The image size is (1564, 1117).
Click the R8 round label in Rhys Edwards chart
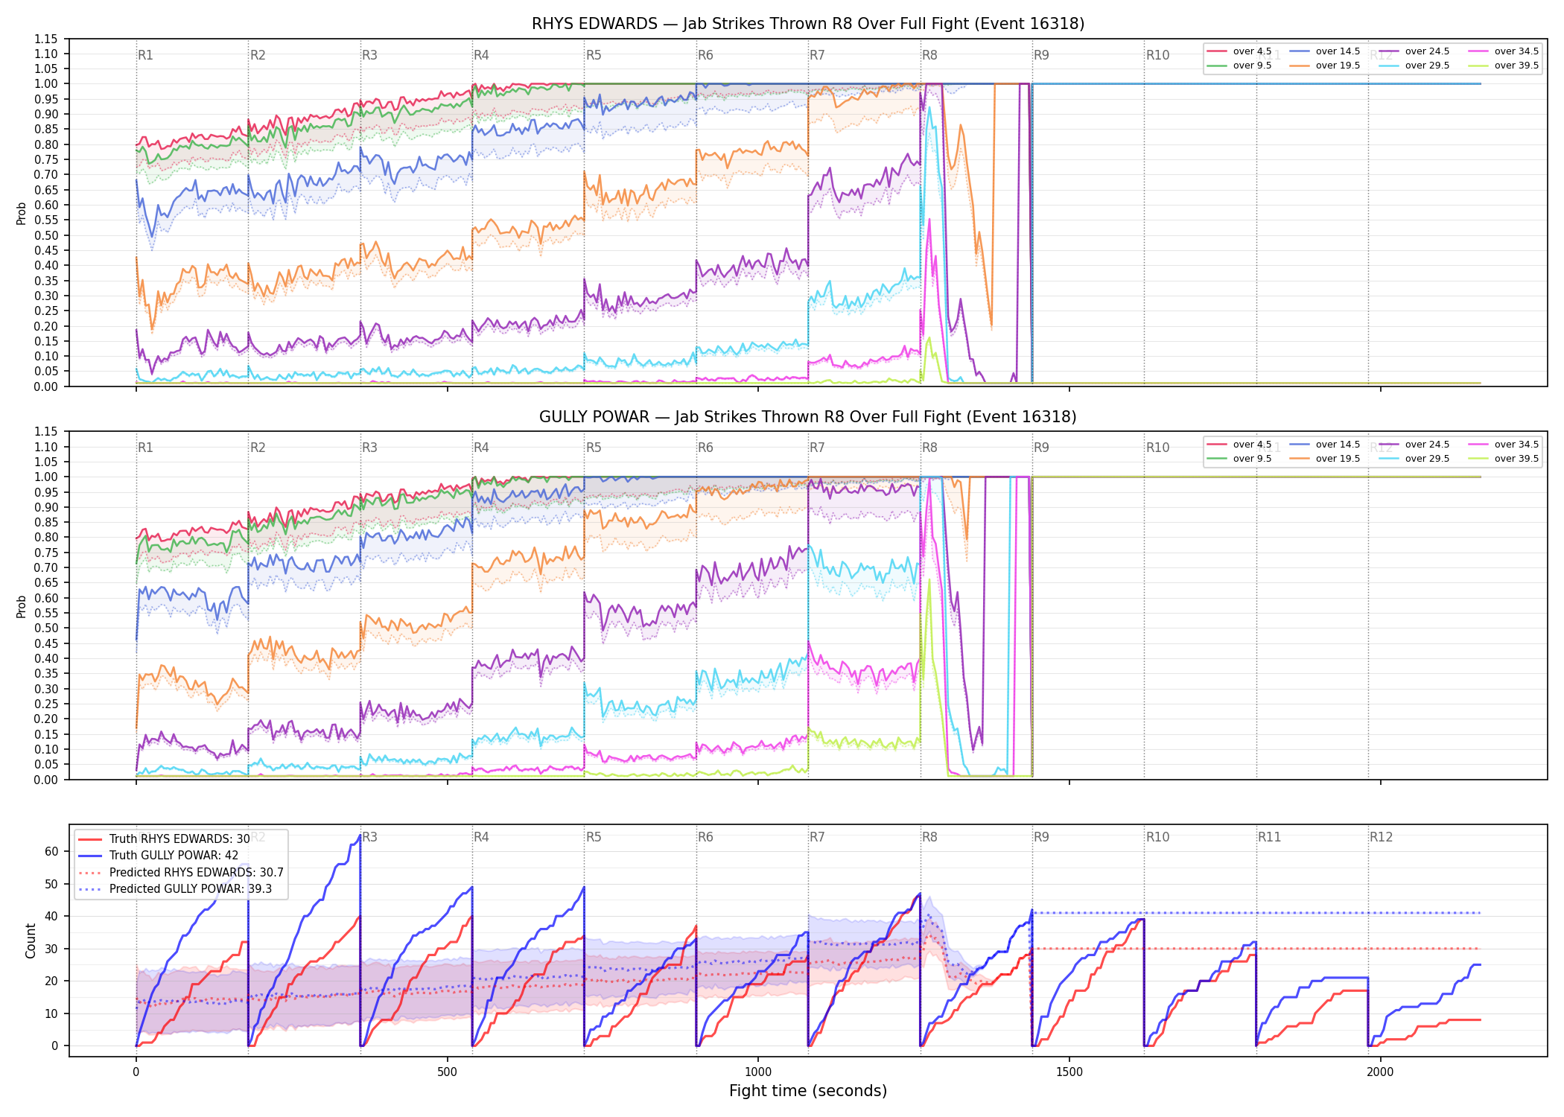coord(929,55)
